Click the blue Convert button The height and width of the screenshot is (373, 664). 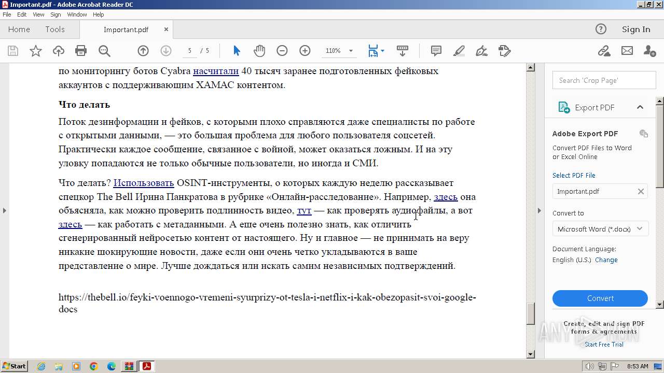click(x=600, y=298)
